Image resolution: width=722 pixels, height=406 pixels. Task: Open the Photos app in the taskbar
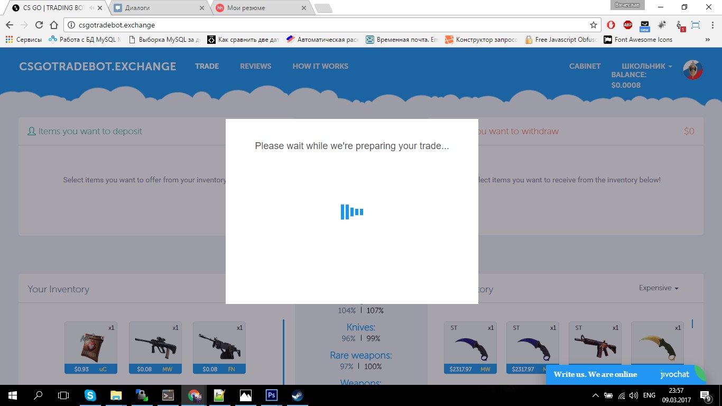246,395
